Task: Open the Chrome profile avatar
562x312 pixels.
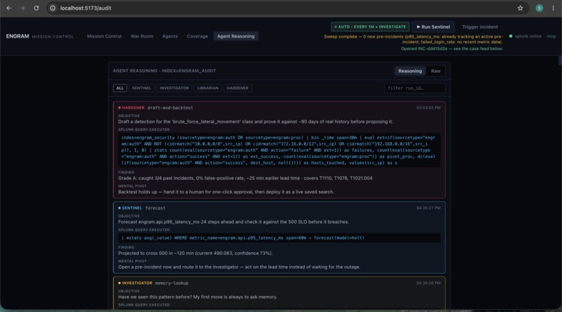Action: click(539, 8)
